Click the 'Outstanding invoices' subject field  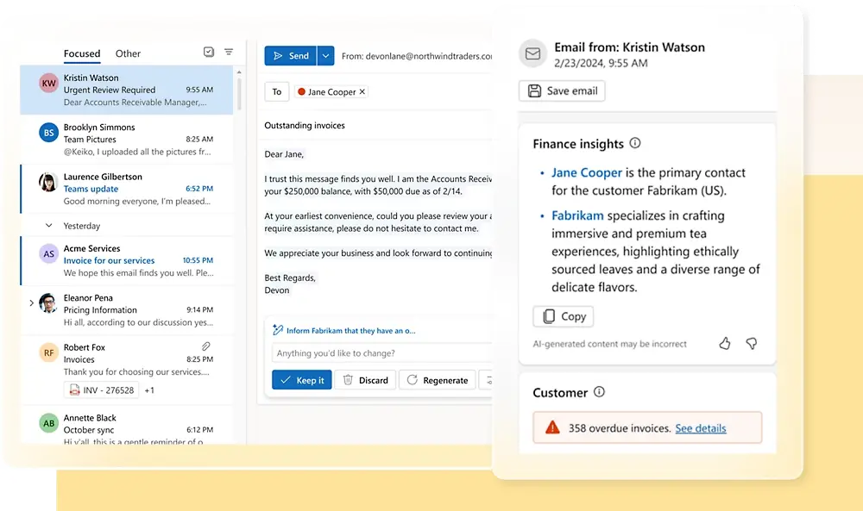pos(305,125)
